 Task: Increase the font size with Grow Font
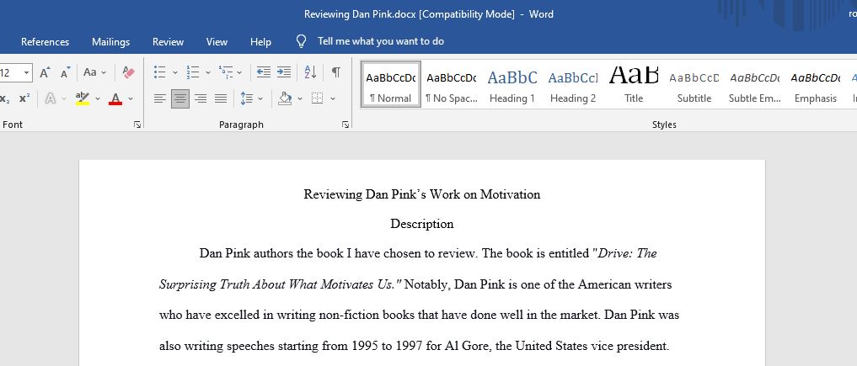tap(45, 72)
